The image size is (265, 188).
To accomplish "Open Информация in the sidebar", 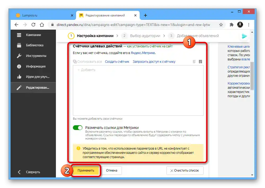I will click(33, 66).
